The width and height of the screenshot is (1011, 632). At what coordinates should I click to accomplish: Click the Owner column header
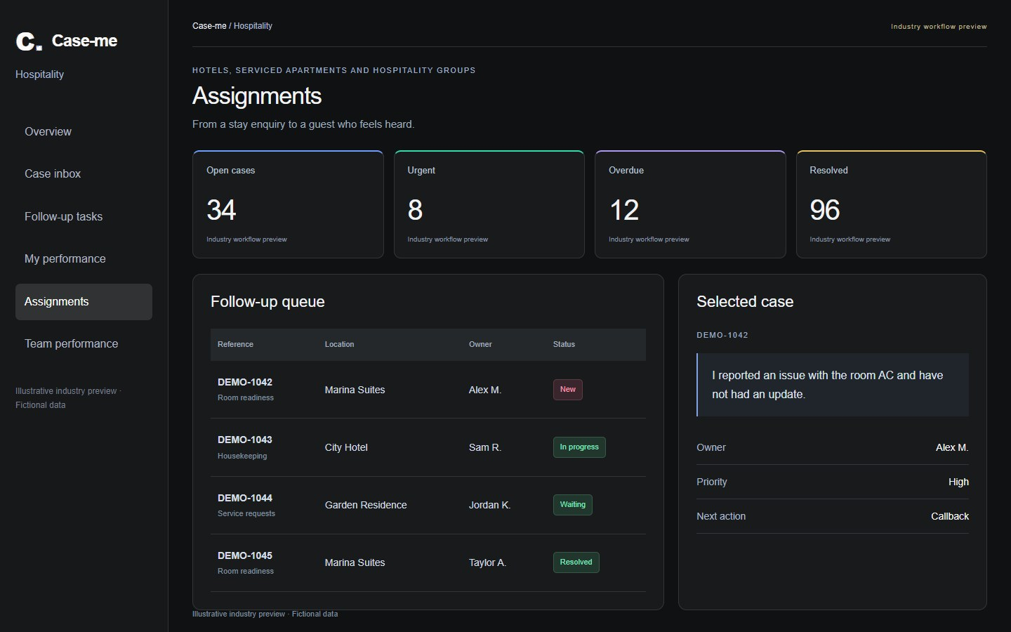(480, 345)
